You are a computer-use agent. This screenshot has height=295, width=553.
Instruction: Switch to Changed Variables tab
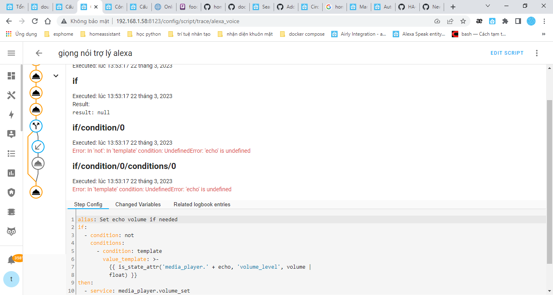click(138, 205)
